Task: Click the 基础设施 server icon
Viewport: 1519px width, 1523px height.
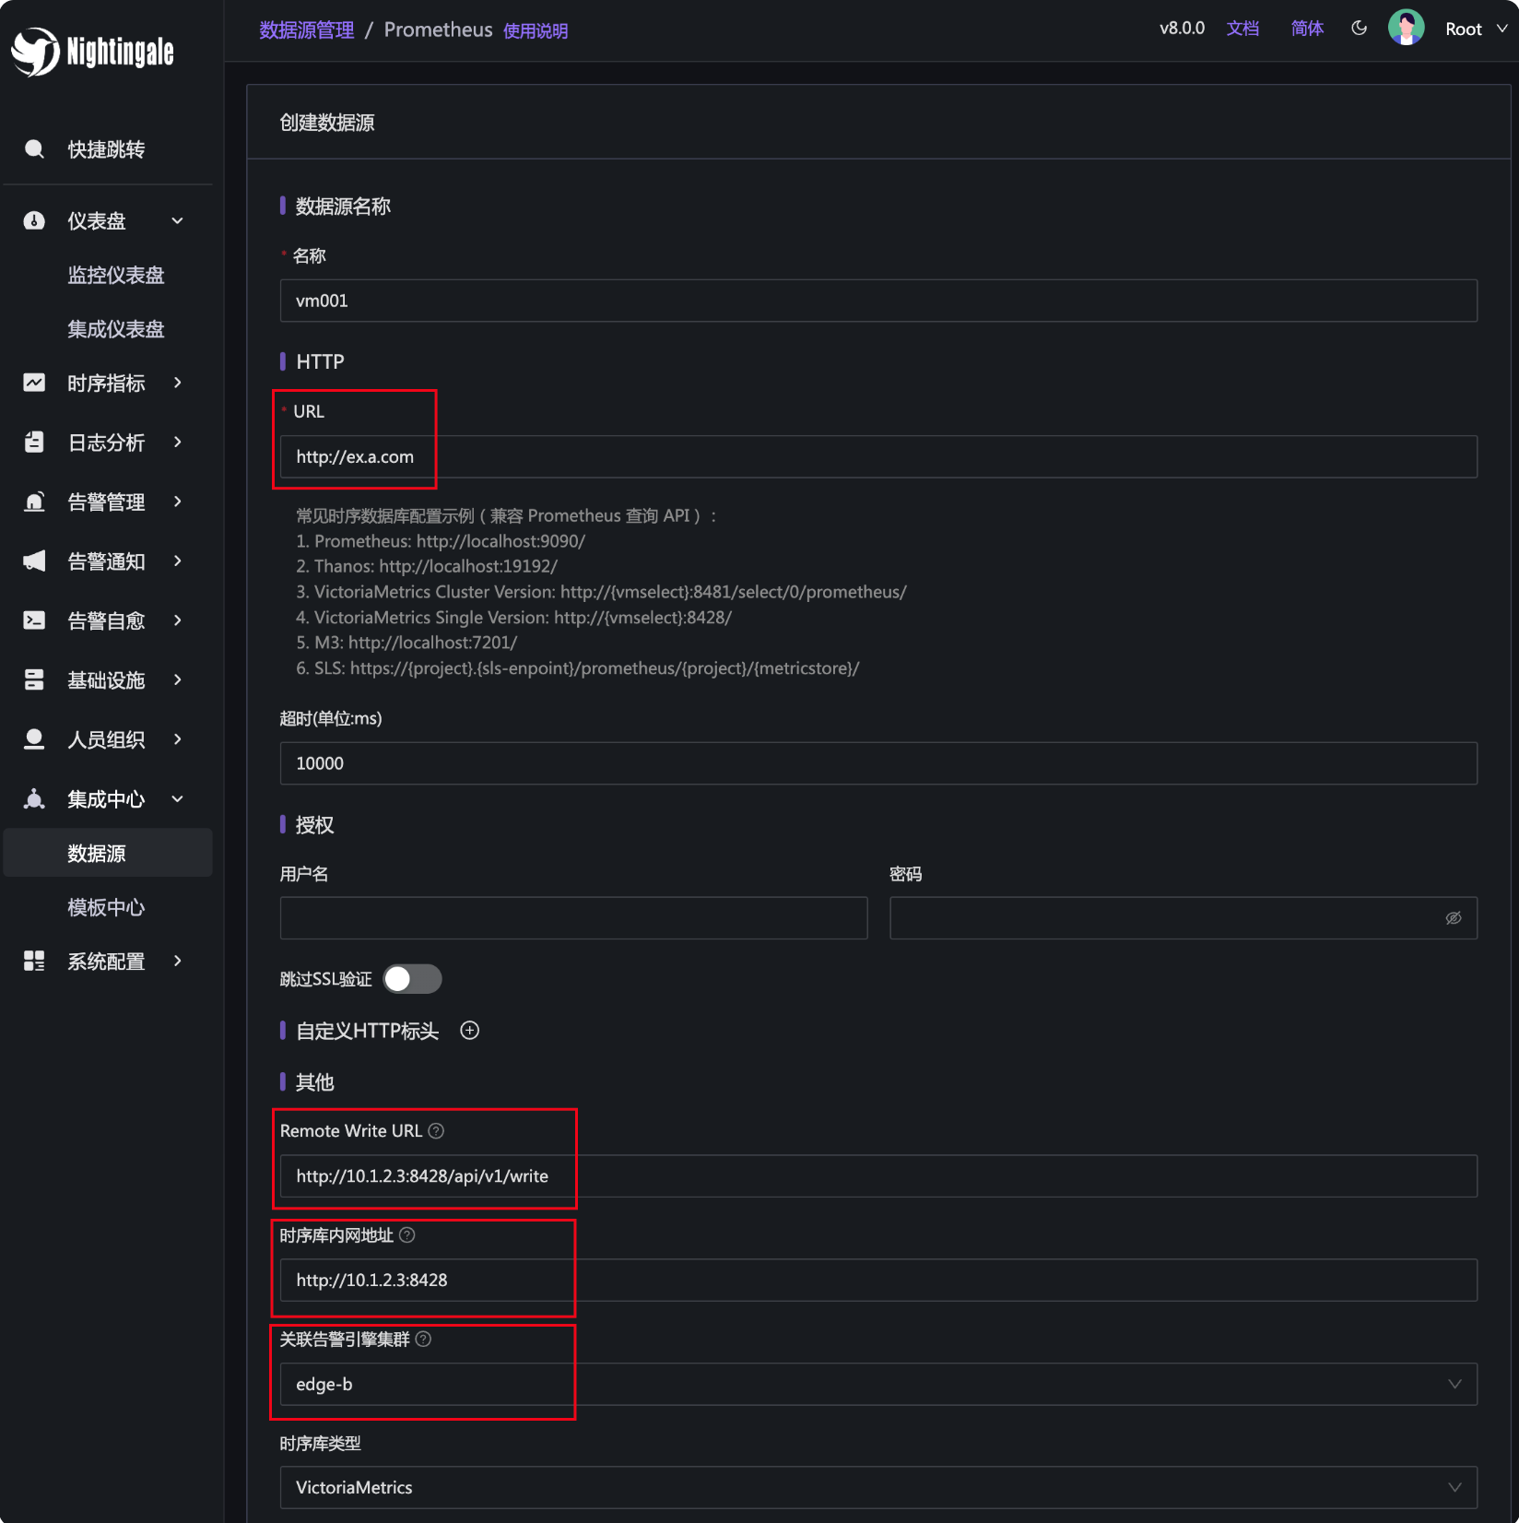Action: [34, 680]
